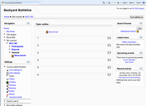Dock the Navigation block to the side
The width and height of the screenshot is (146, 106).
29,23
